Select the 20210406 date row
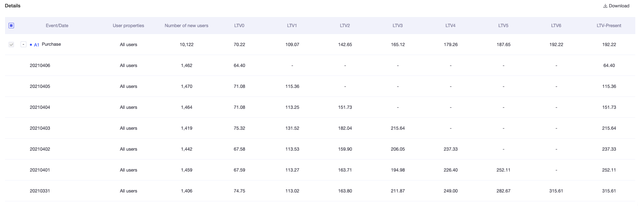 point(320,65)
